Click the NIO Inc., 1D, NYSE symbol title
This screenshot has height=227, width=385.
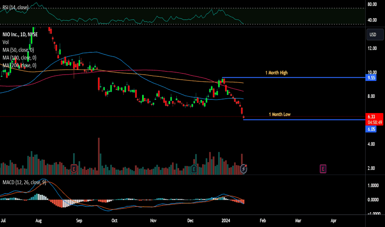click(x=20, y=35)
